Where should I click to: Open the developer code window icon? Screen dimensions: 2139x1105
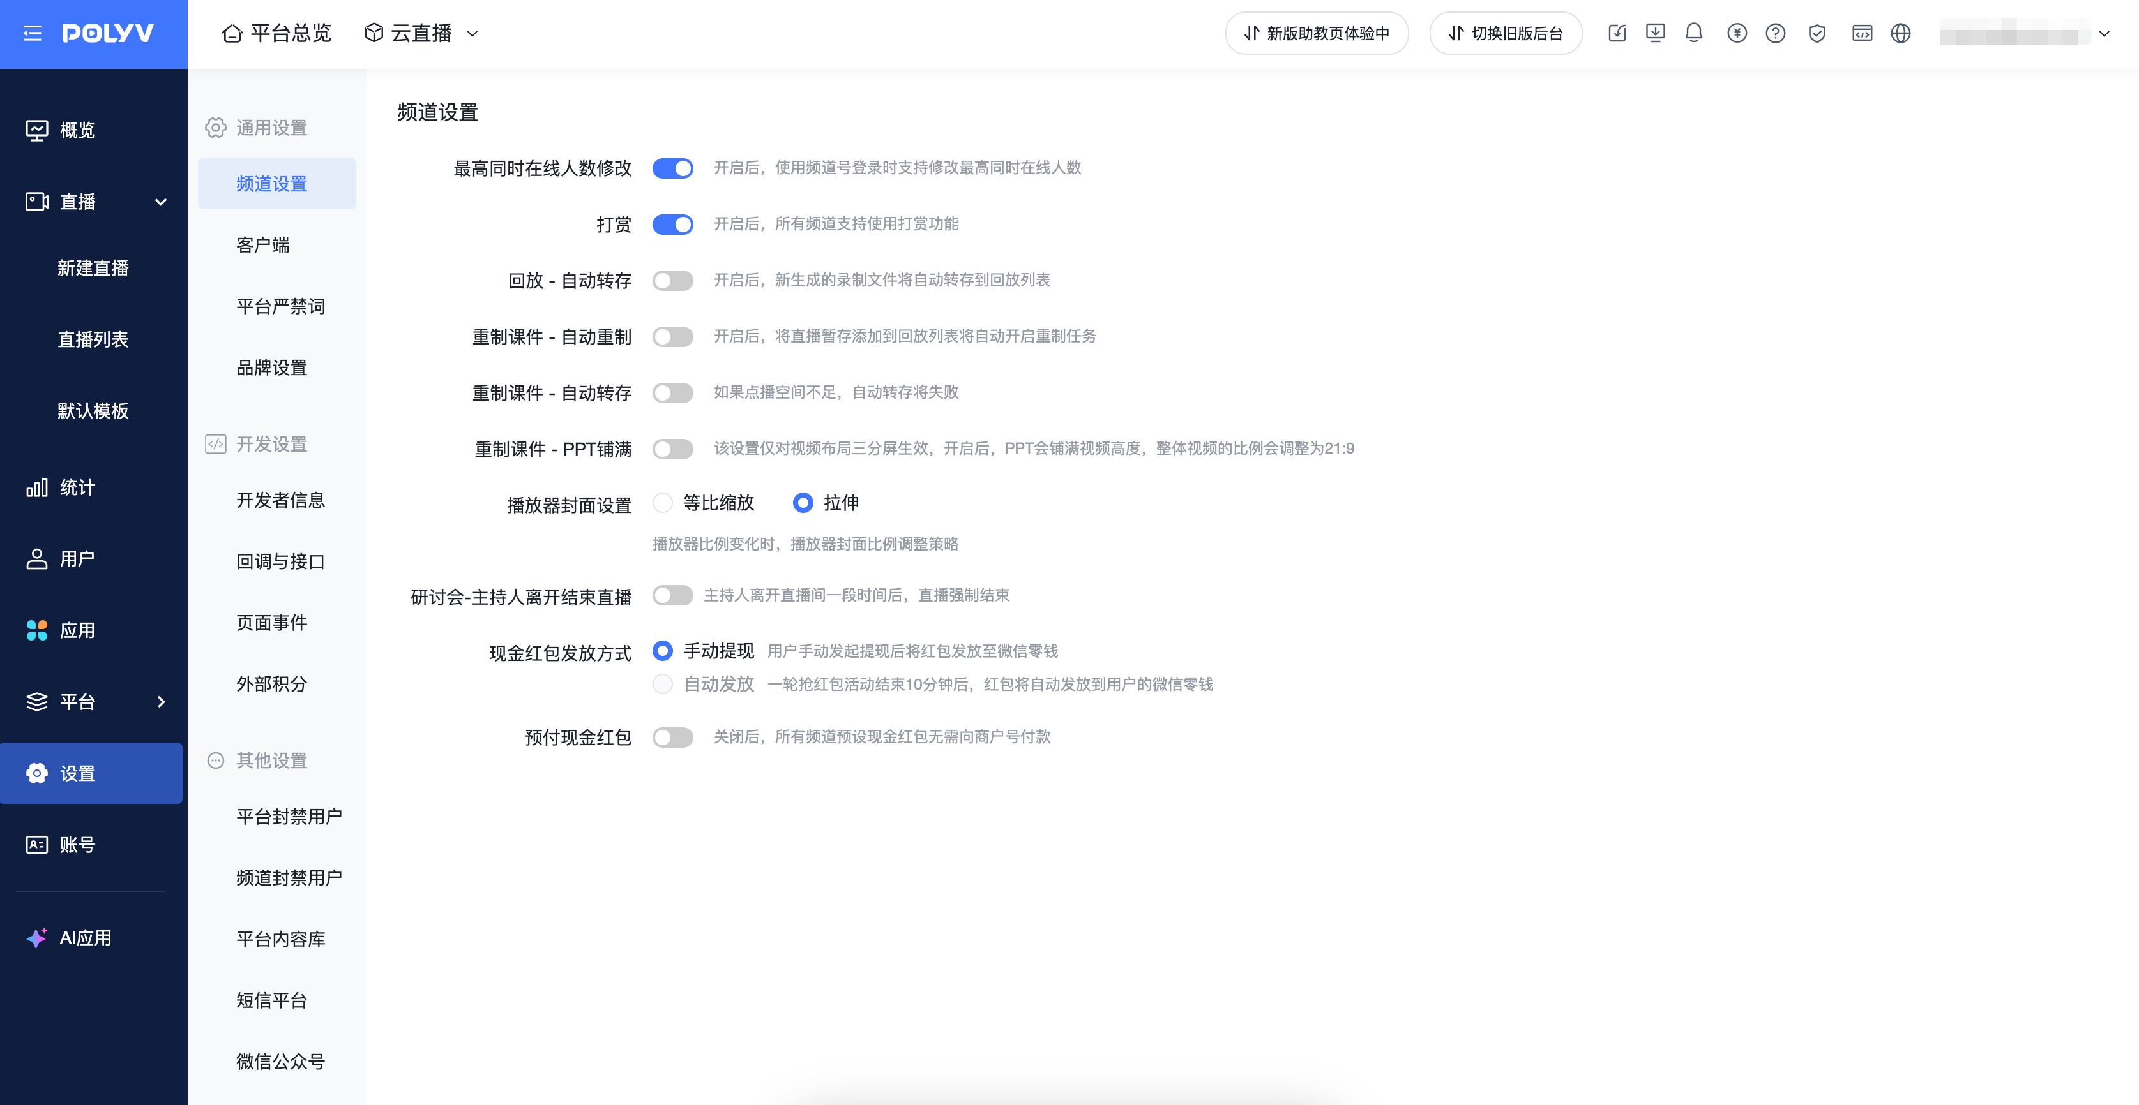(x=1862, y=33)
